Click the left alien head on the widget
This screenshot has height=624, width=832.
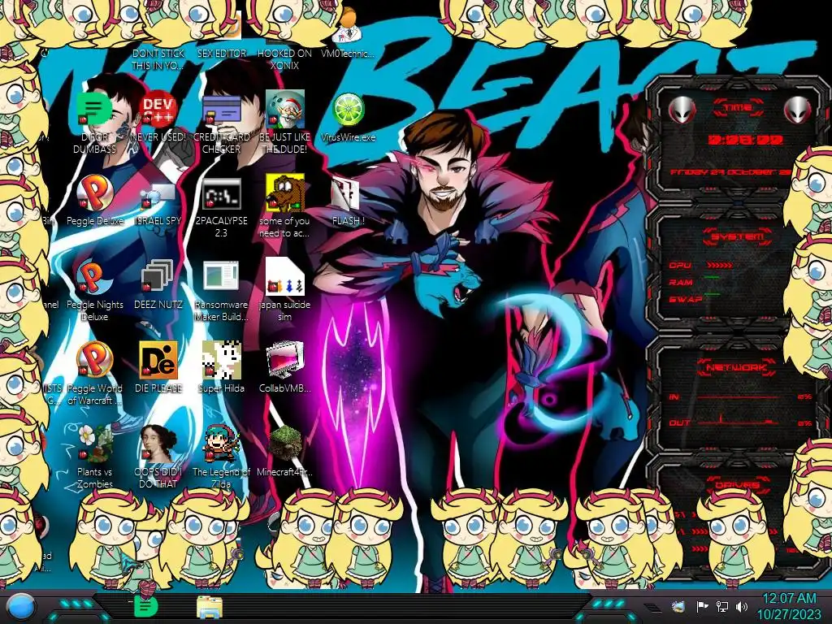click(x=682, y=110)
